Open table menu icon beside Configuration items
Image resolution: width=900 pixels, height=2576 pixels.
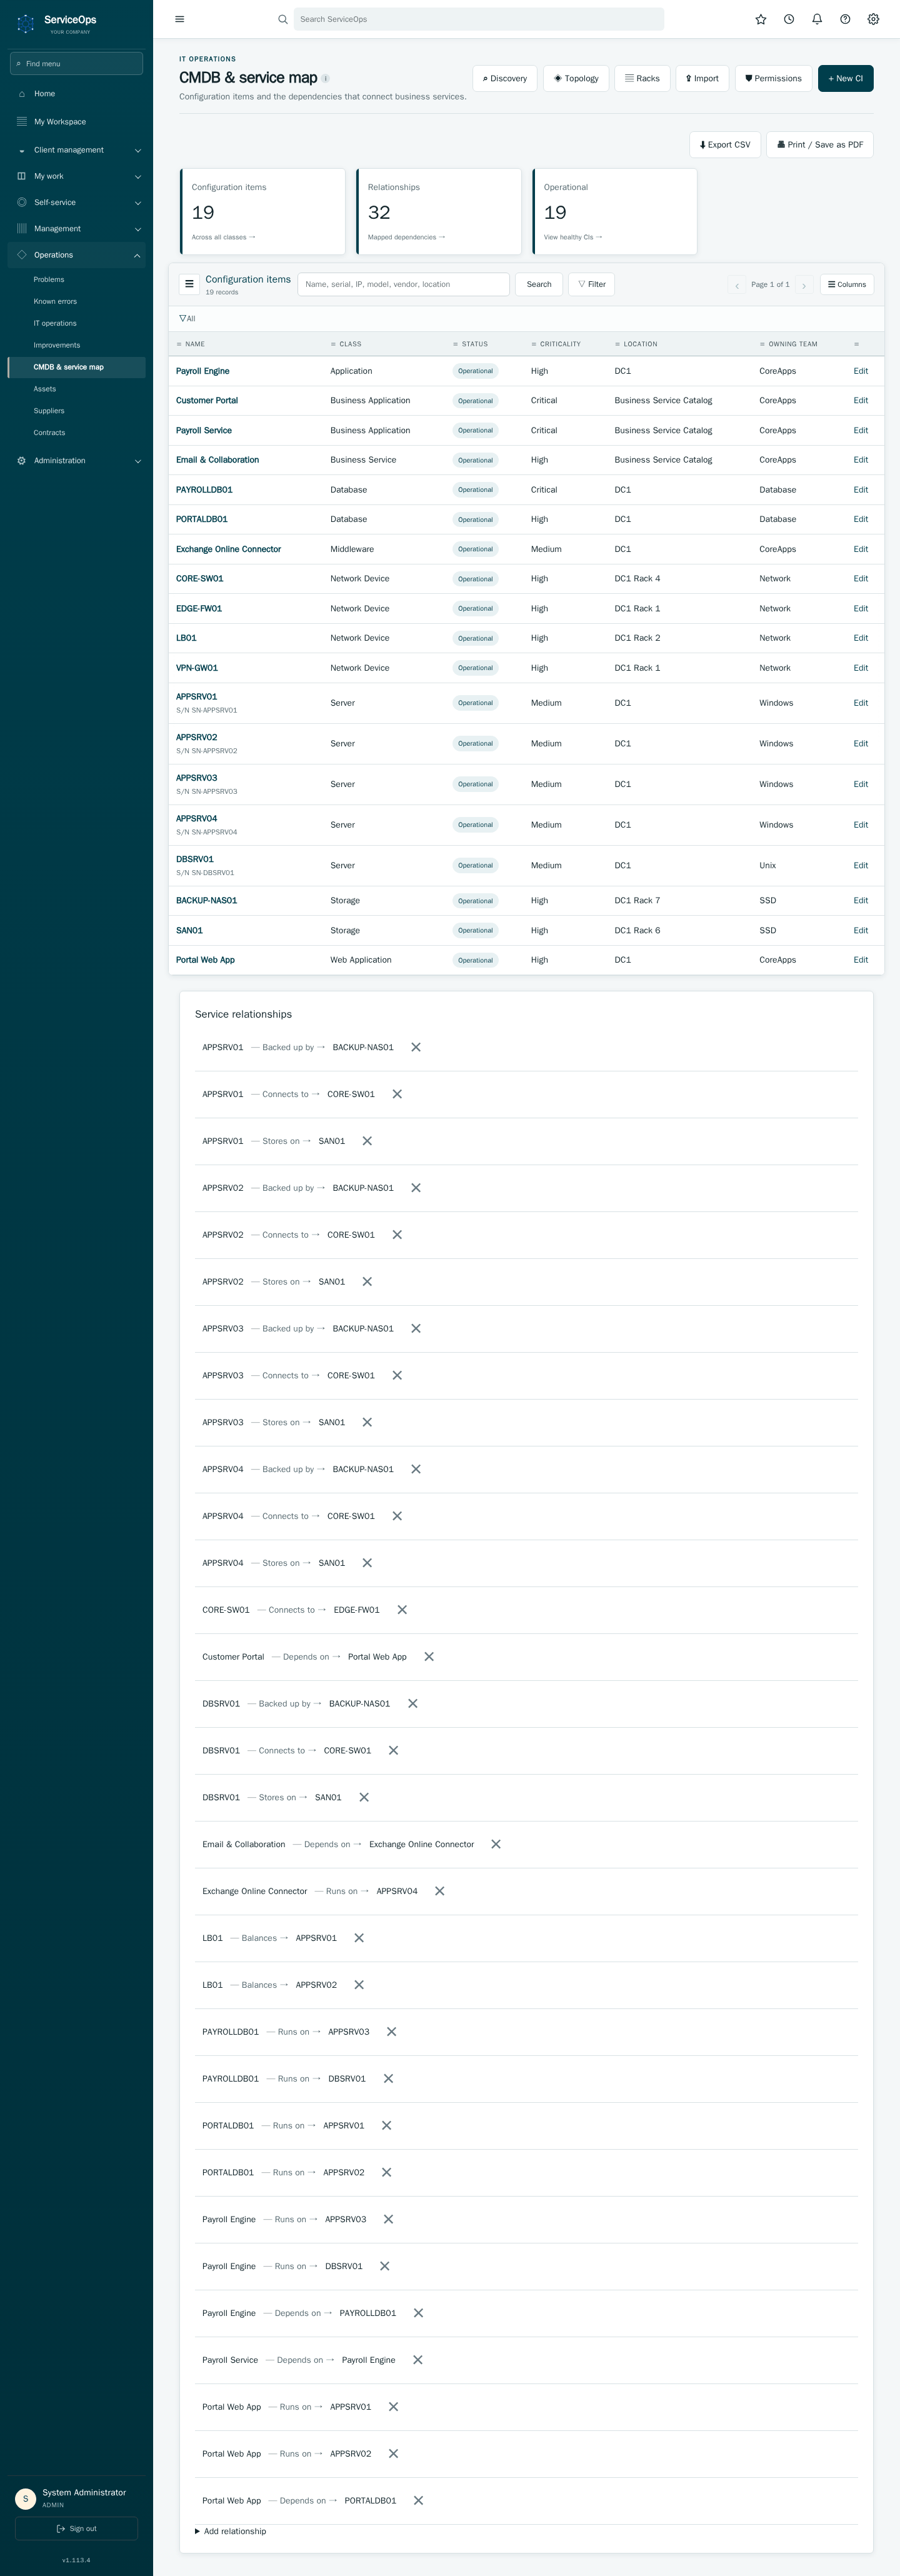[189, 284]
